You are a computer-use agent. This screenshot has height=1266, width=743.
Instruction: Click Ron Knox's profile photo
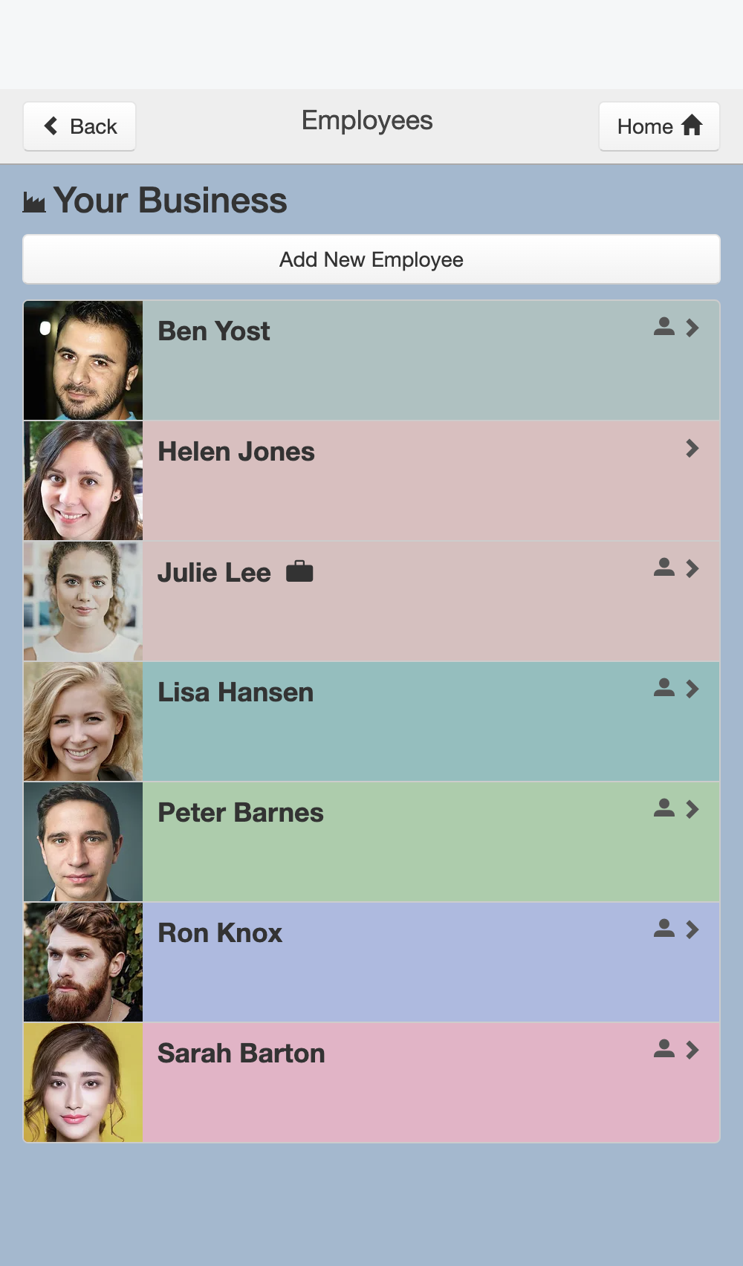[83, 962]
